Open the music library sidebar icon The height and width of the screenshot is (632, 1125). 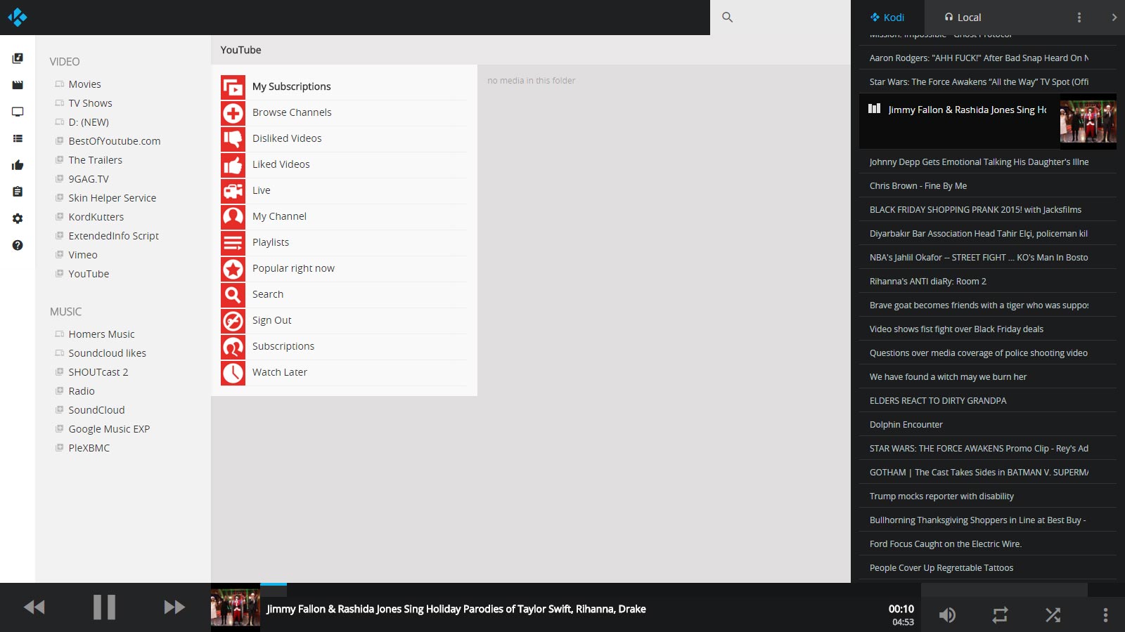pos(18,58)
